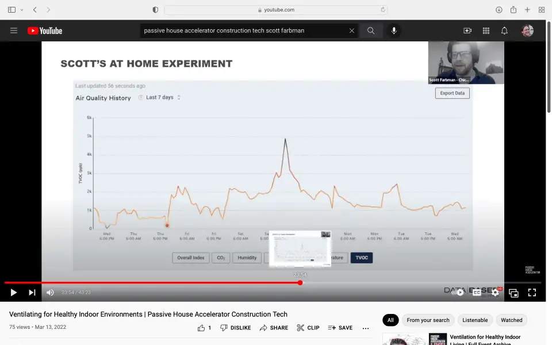The height and width of the screenshot is (345, 552).
Task: Mute the video volume
Action: click(50, 293)
